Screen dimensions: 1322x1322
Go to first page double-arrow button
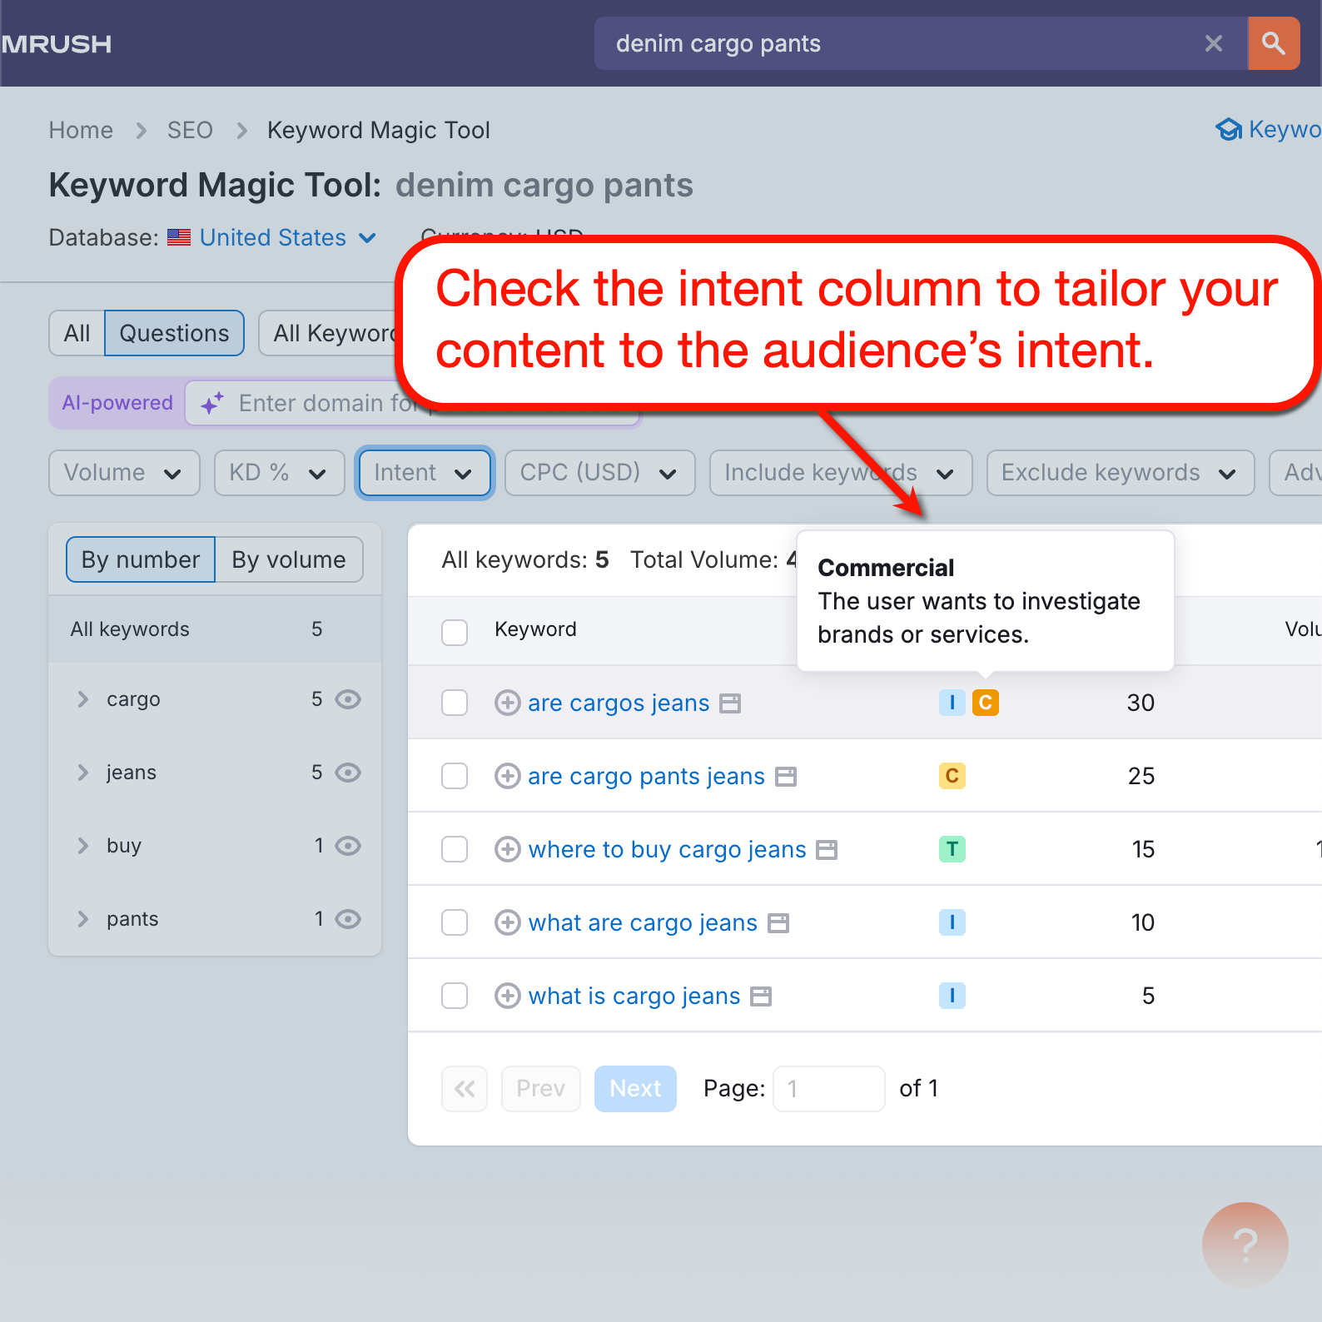tap(465, 1089)
